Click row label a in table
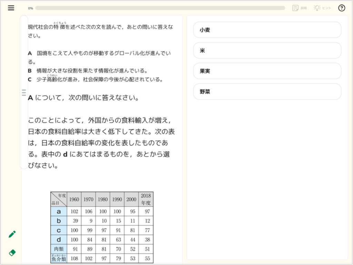 [x=59, y=212]
